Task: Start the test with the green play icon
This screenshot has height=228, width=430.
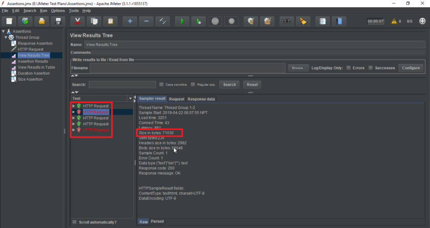Action: pos(182,21)
